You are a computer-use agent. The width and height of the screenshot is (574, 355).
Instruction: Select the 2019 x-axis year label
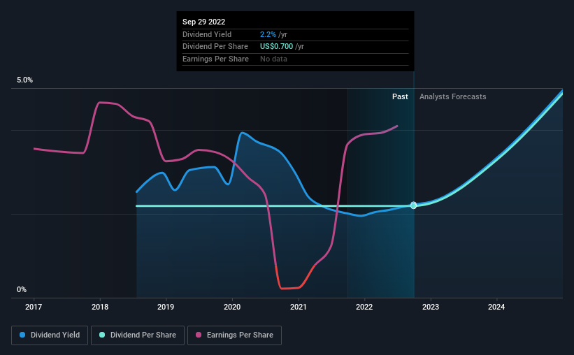166,307
